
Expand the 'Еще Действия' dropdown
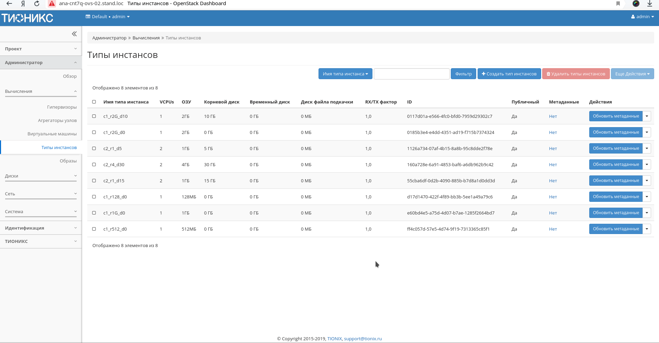point(632,74)
